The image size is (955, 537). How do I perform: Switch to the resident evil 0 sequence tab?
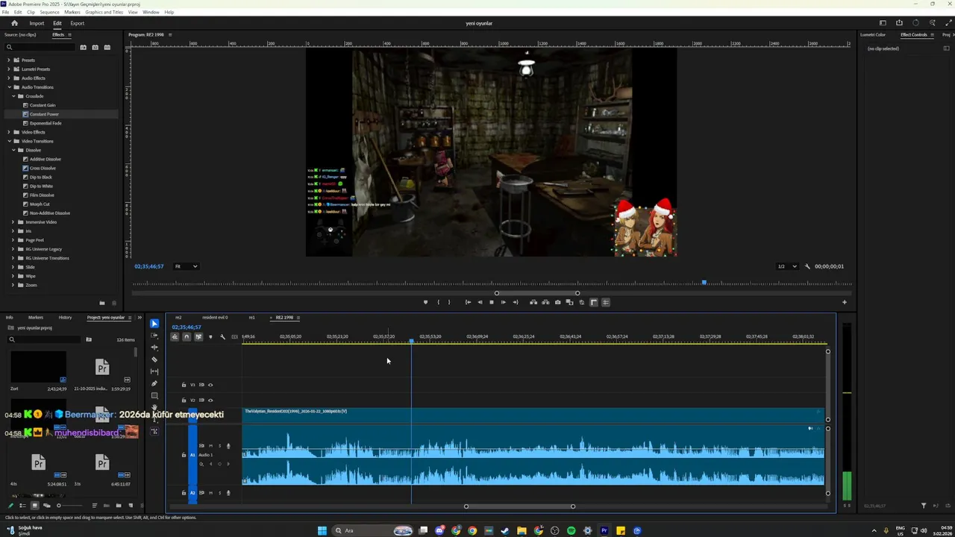[x=215, y=318]
